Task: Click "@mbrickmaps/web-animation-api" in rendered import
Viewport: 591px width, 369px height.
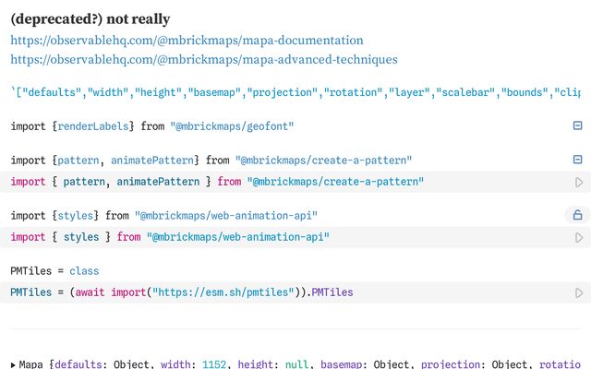Action: (226, 216)
